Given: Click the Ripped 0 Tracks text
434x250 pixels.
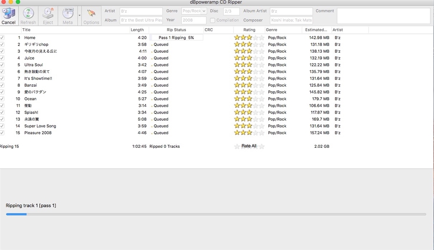Looking at the screenshot, I should click(164, 147).
